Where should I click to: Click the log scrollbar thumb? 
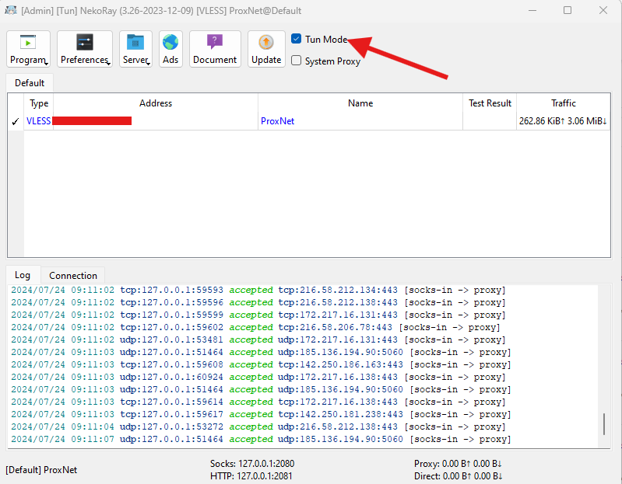tap(604, 424)
